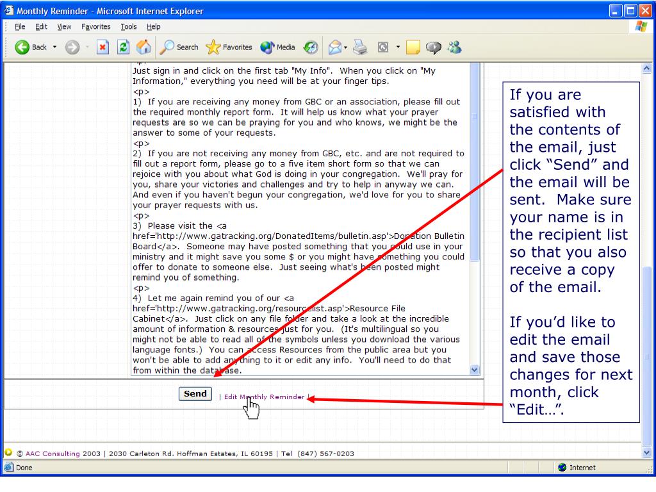656x492 pixels.
Task: Click the Send button
Action: coord(195,394)
